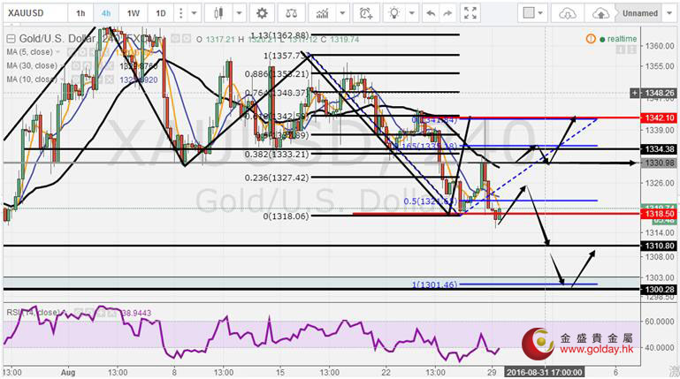Image resolution: width=680 pixels, height=379 pixels.
Task: Create an alert with alarm clock icon
Action: click(x=363, y=13)
